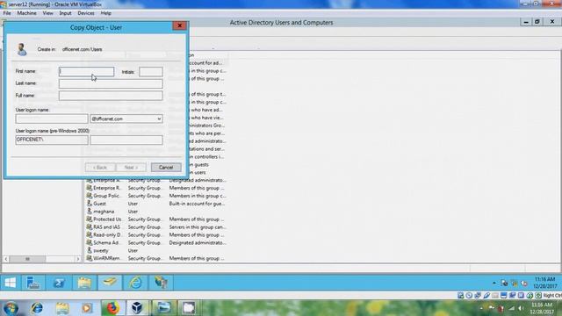The width and height of the screenshot is (562, 316).
Task: Open the guest Start button on the Server taskbar
Action: coord(11,283)
